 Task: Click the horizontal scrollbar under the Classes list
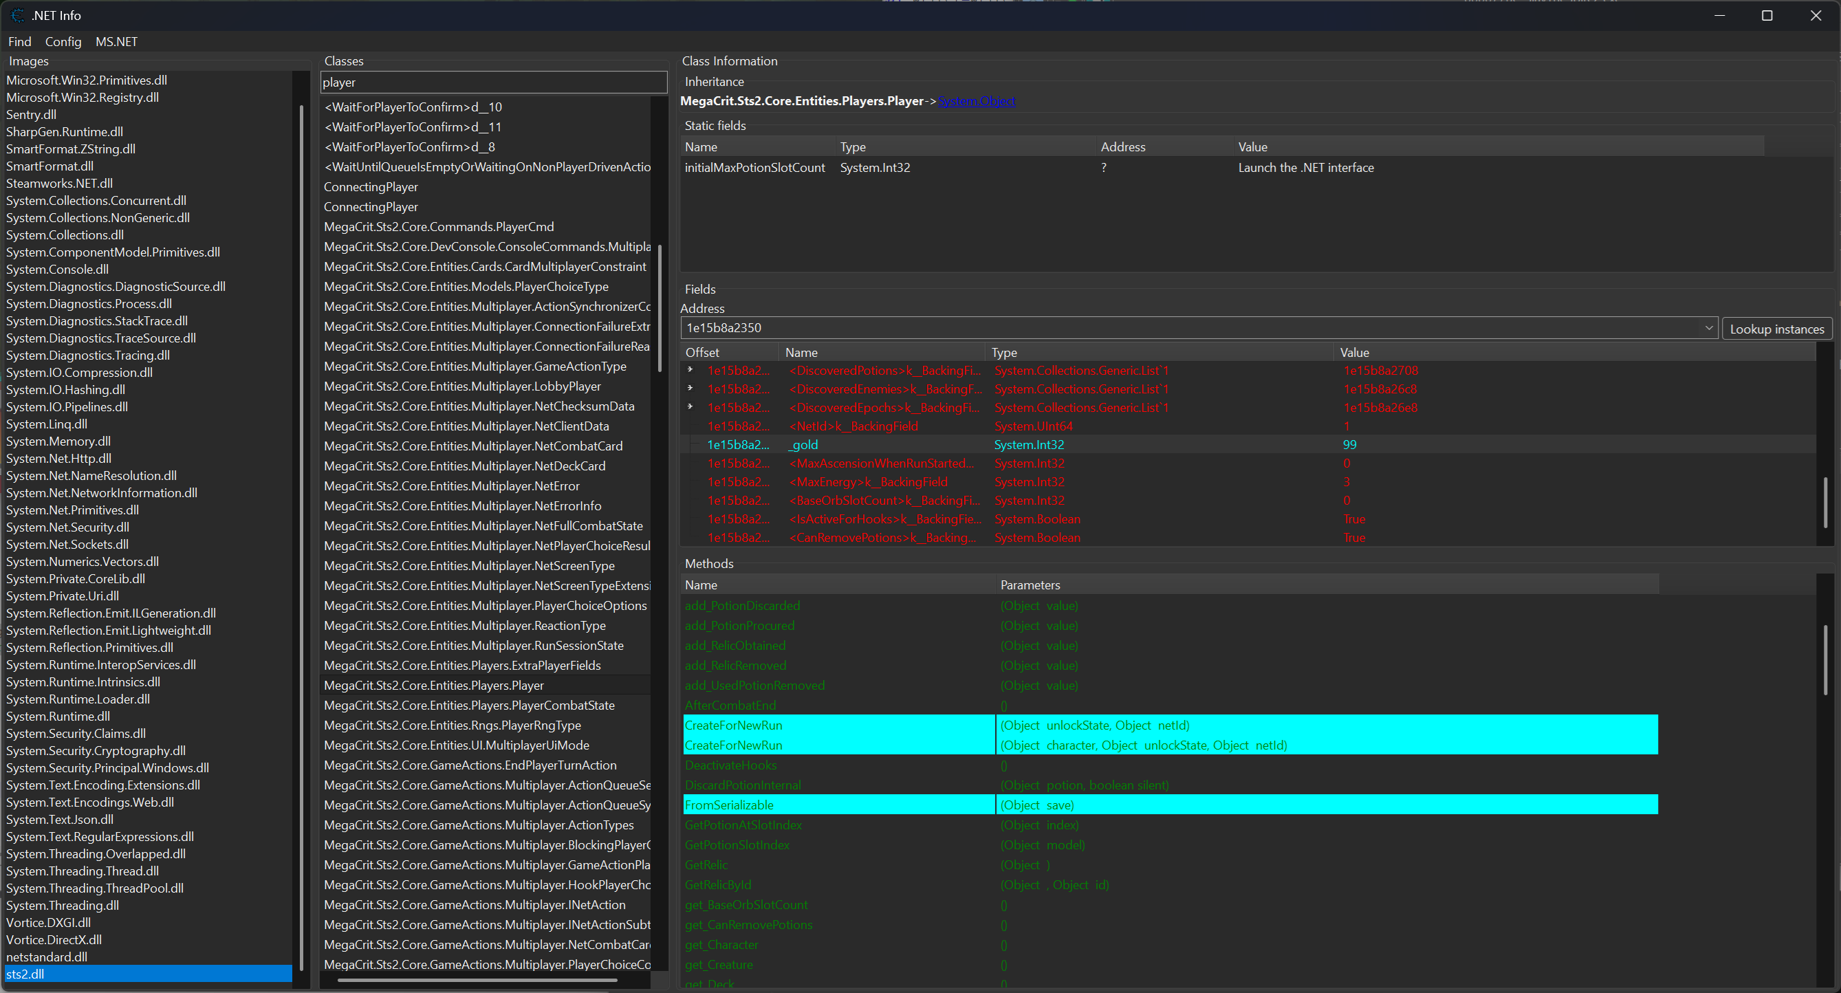coord(477,980)
